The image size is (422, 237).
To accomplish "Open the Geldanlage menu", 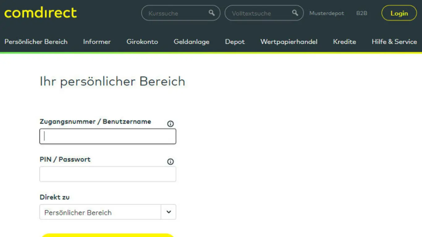I will coord(192,42).
